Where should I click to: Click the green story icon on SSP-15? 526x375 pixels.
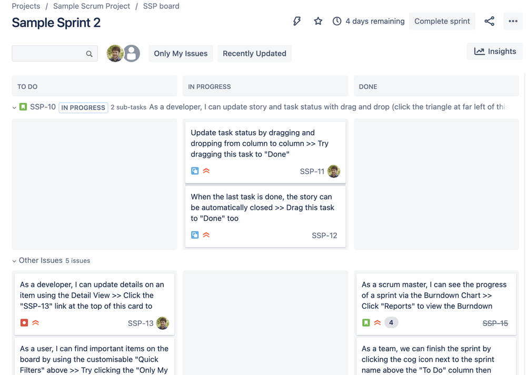click(x=366, y=323)
